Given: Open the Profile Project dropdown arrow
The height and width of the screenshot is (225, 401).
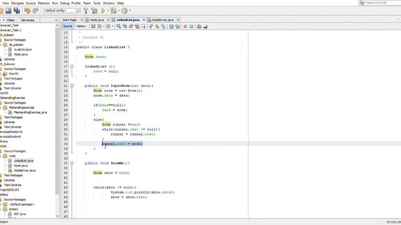Looking at the screenshot, I should coord(130,11).
